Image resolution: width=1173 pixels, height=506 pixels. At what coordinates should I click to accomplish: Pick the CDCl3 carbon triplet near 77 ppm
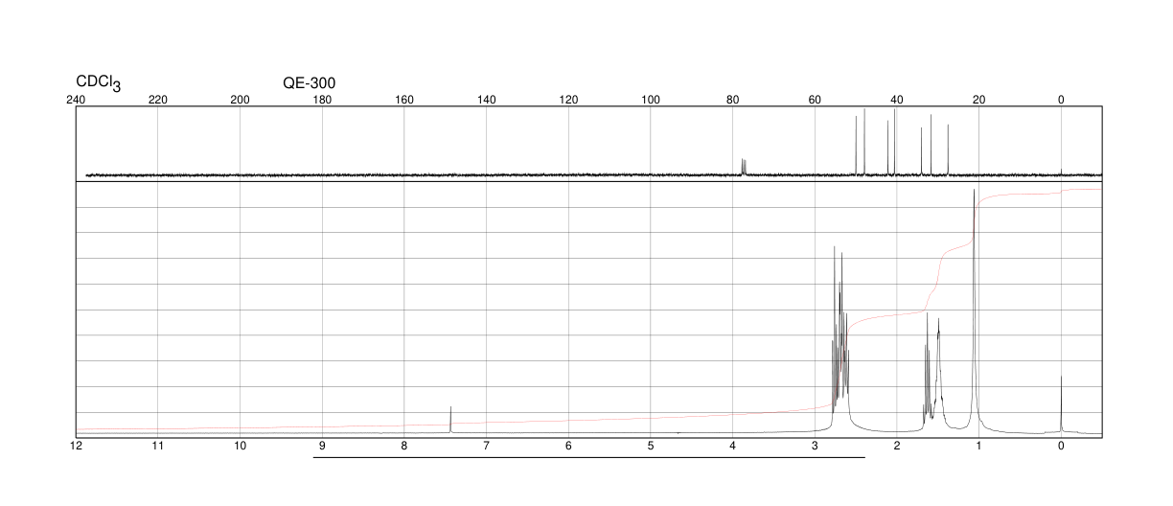click(x=744, y=167)
